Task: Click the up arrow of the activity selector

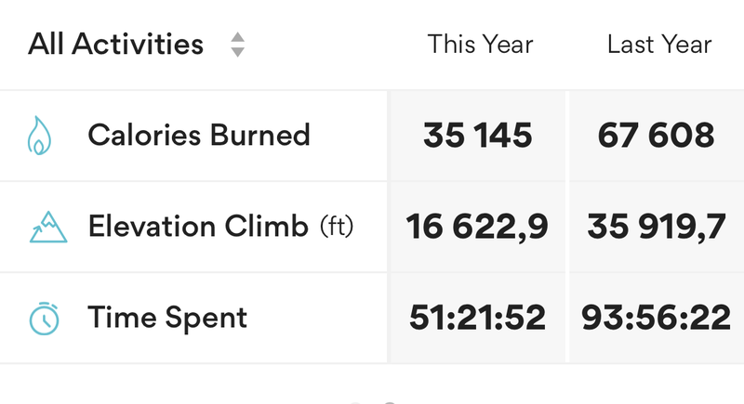Action: [237, 37]
